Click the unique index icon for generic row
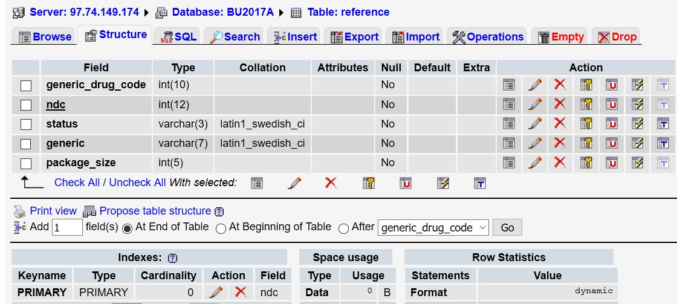Screen dimensions: 677x304 612,143
